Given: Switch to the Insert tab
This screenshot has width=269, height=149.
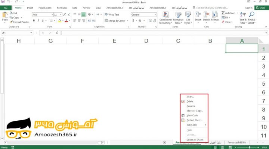Looking at the screenshot, I should pyautogui.click(x=30, y=8).
